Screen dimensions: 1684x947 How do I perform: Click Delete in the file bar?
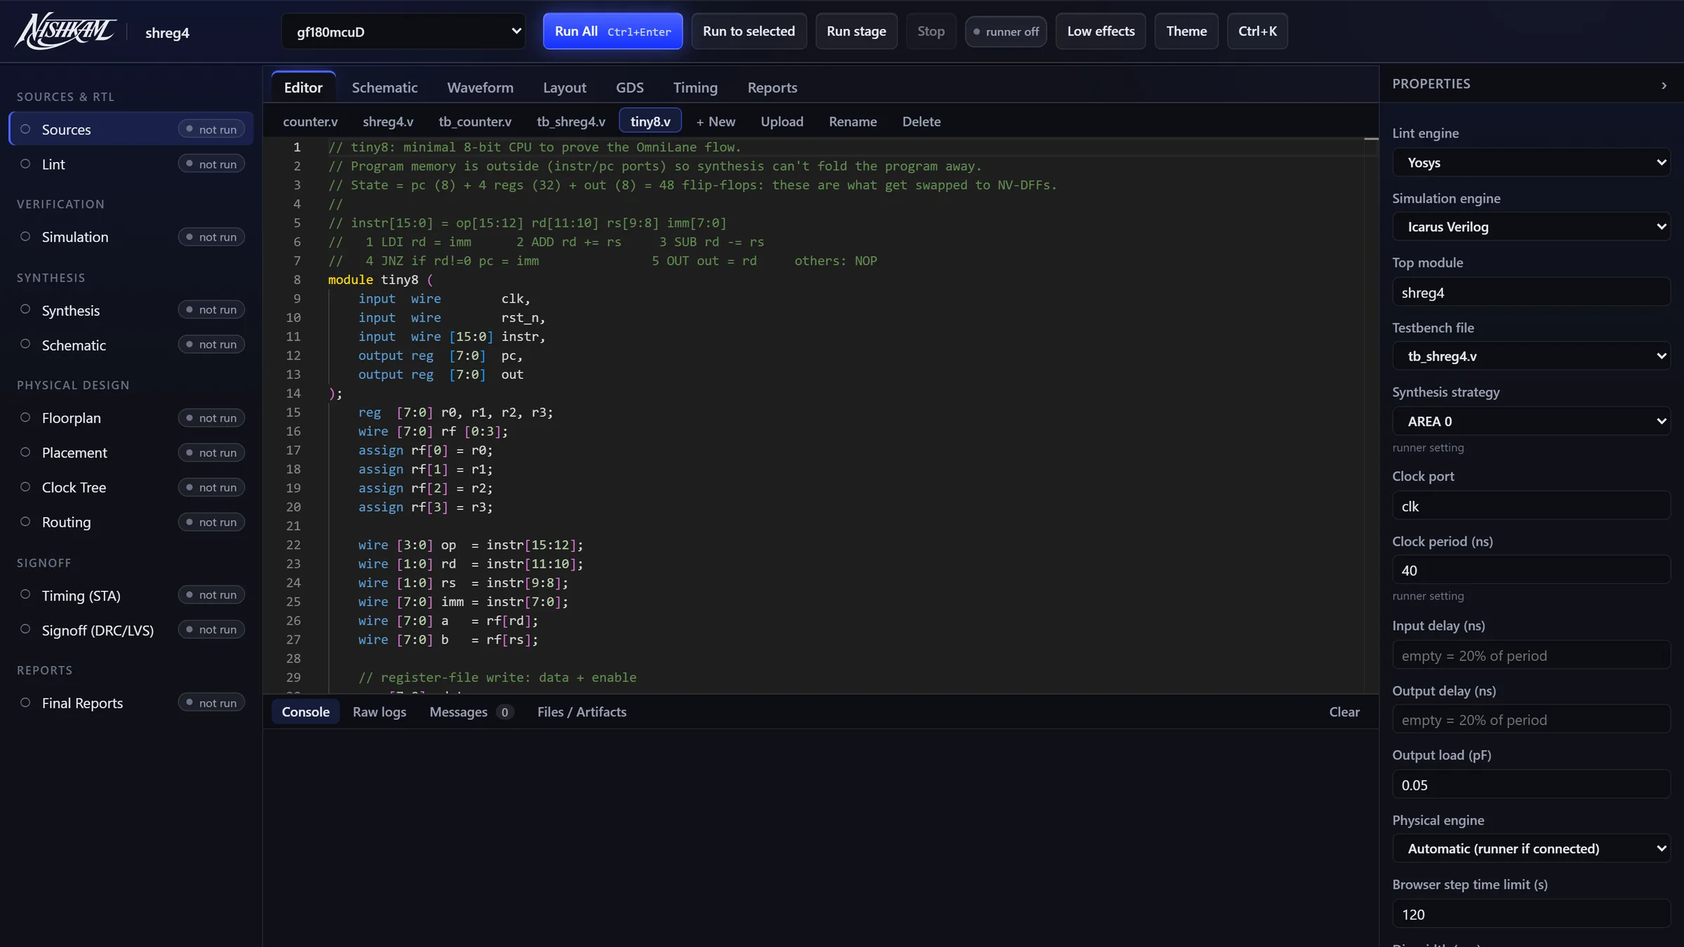click(x=921, y=121)
